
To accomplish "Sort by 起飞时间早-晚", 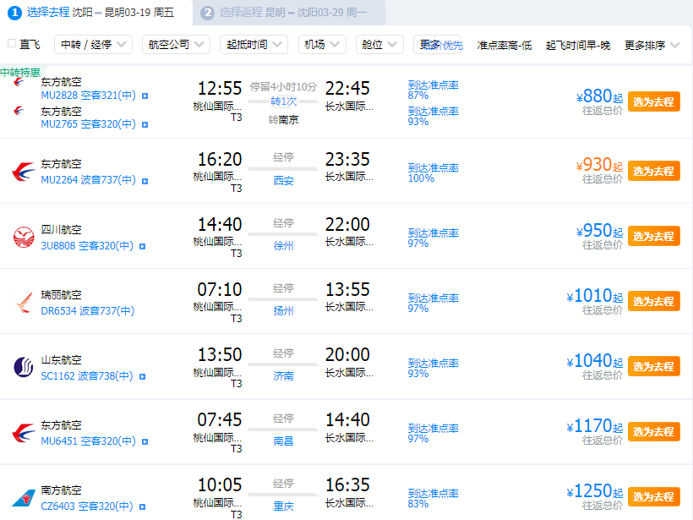I will (578, 45).
